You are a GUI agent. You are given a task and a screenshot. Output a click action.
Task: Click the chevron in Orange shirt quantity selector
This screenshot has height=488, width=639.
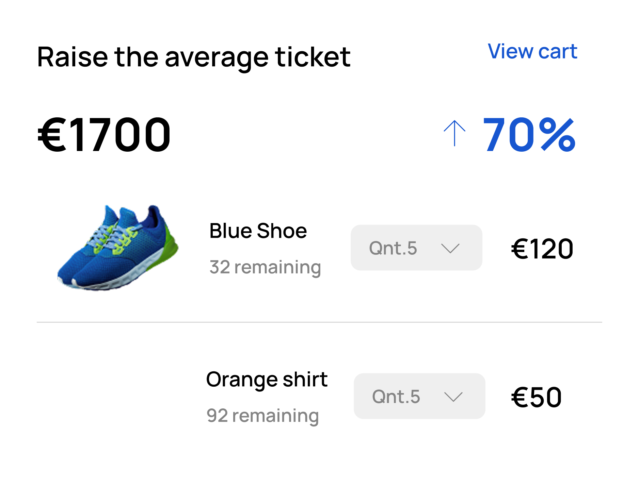click(x=453, y=397)
